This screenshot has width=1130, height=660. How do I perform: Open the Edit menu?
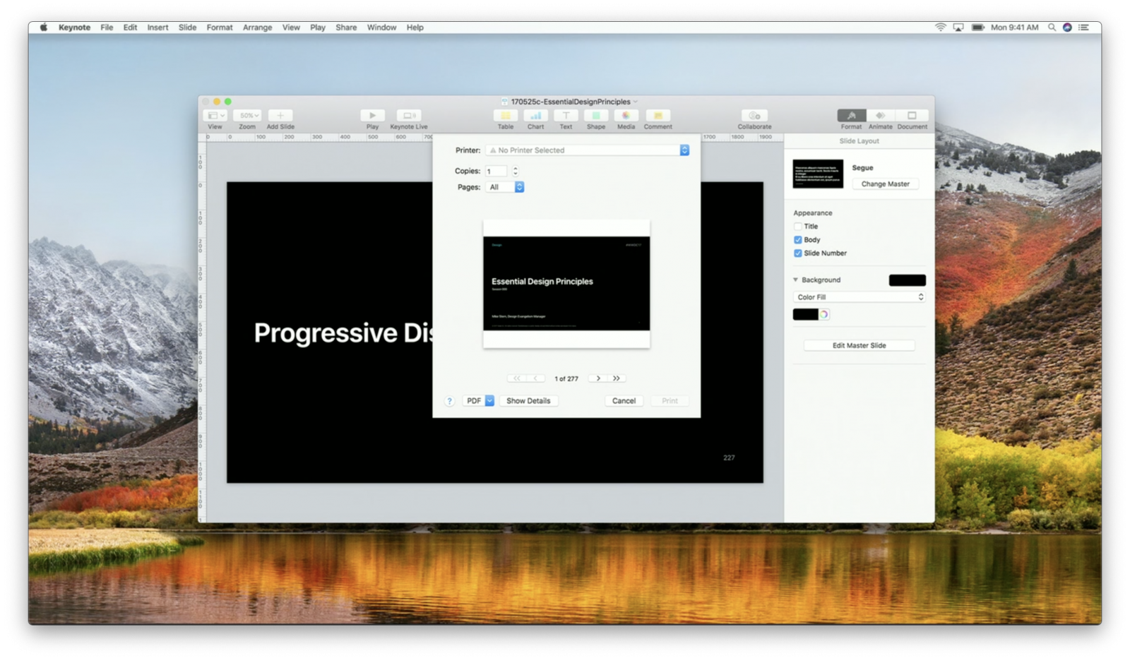pyautogui.click(x=130, y=28)
